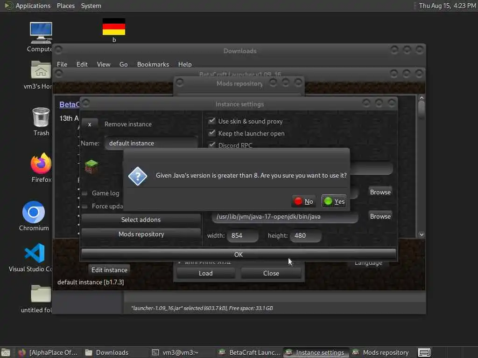Click the 'default instance [b1.7.3]' label
478x358 pixels.
click(91, 282)
